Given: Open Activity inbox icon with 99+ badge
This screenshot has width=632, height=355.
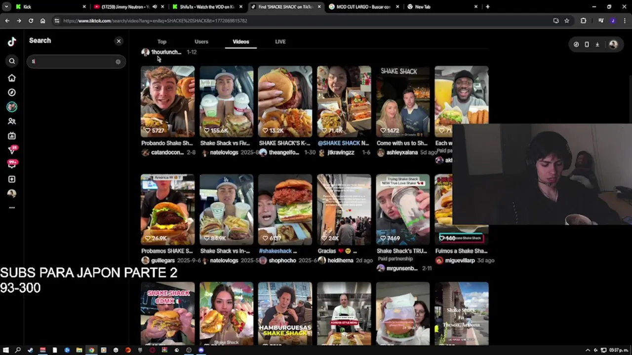Looking at the screenshot, I should click(x=12, y=164).
